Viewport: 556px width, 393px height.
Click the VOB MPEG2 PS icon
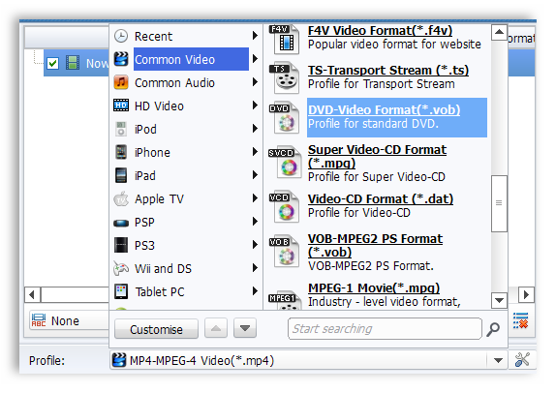284,252
